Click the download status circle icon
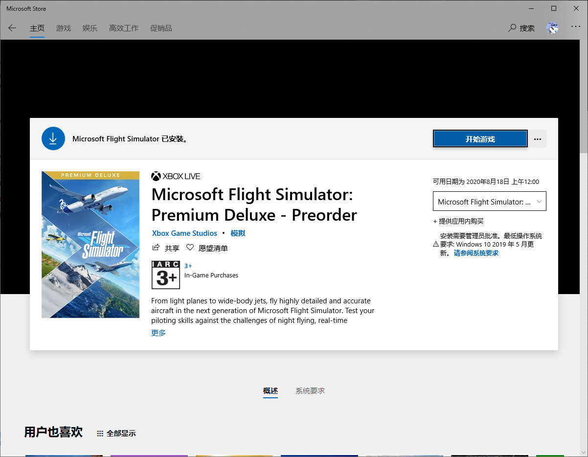 point(53,138)
